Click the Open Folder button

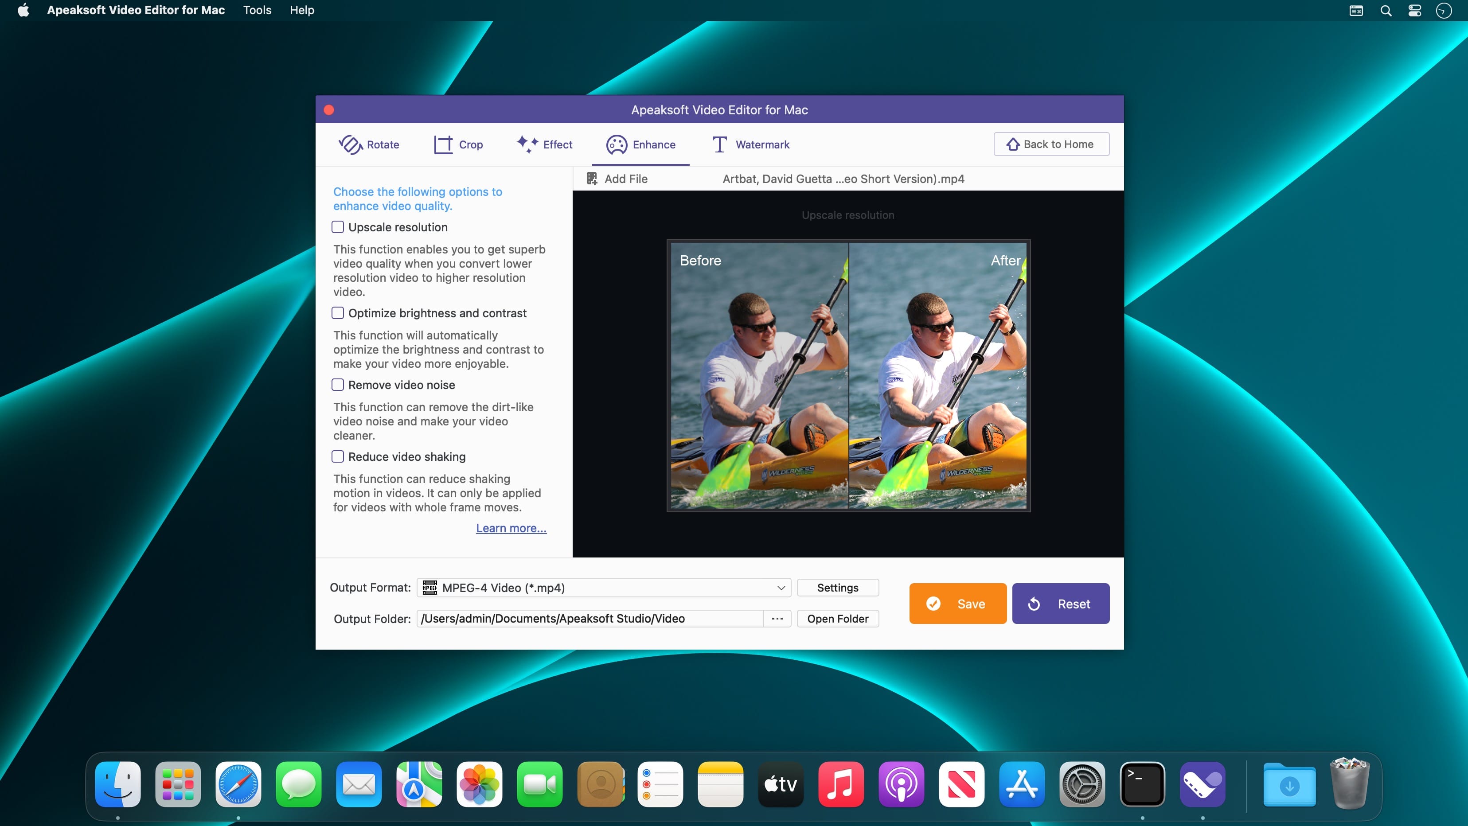click(838, 619)
